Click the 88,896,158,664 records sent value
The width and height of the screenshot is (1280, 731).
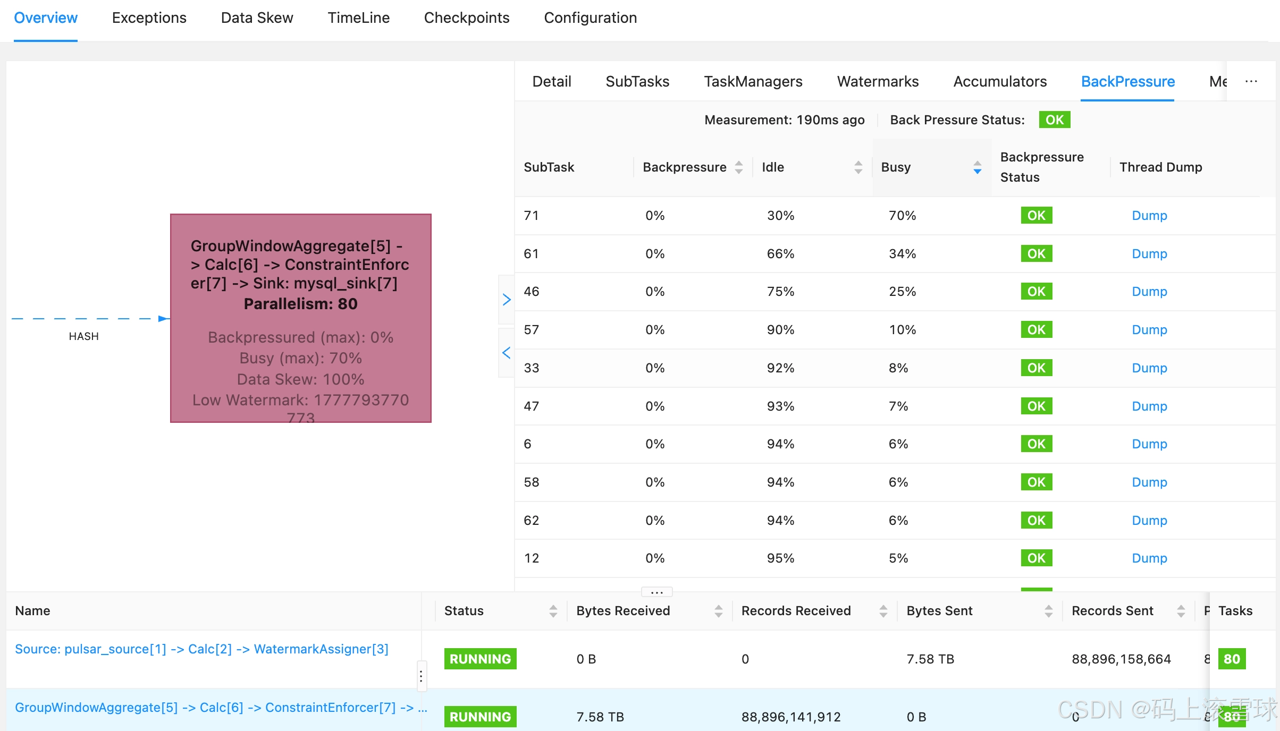[1122, 659]
